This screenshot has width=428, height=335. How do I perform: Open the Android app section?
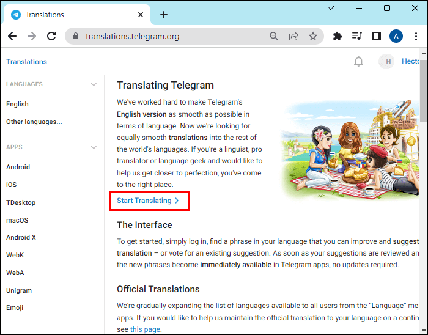pyautogui.click(x=18, y=167)
